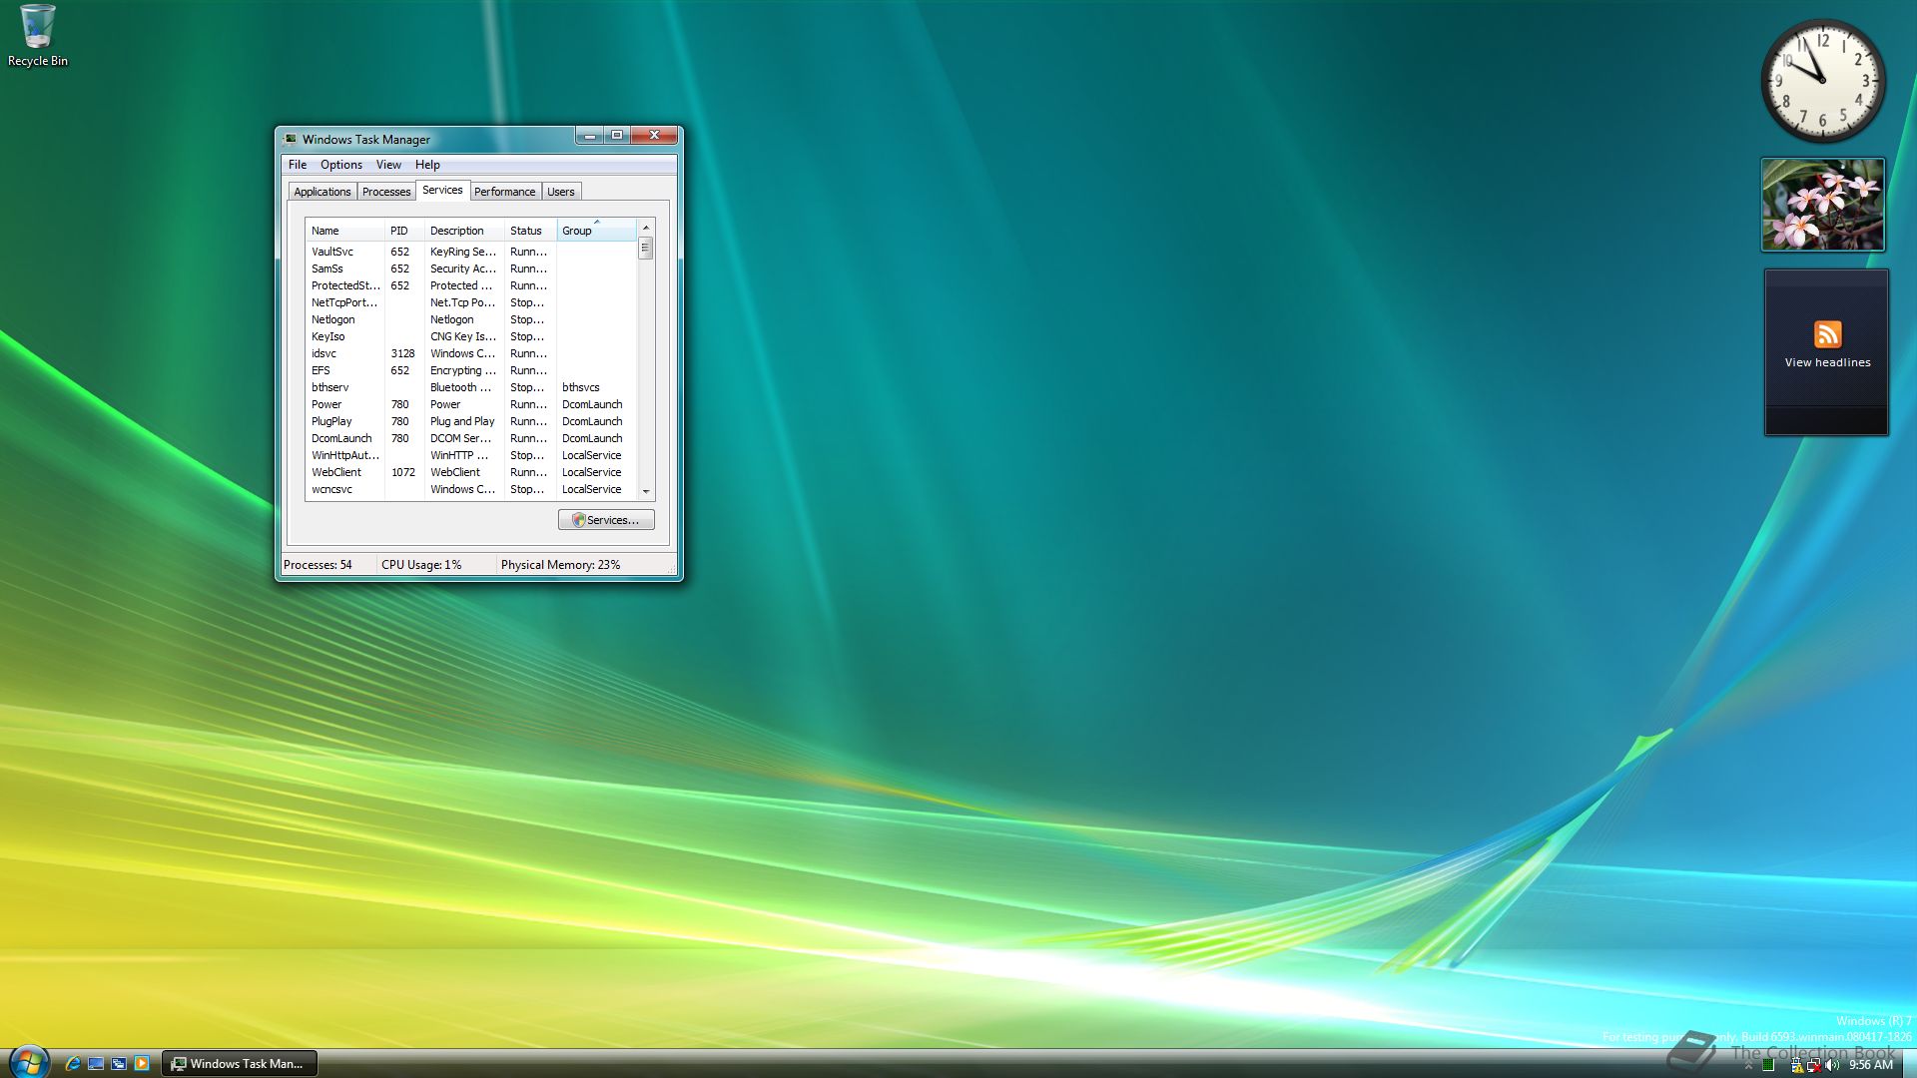The image size is (1917, 1078).
Task: Click Processes: 54 in status bar
Action: tap(318, 565)
